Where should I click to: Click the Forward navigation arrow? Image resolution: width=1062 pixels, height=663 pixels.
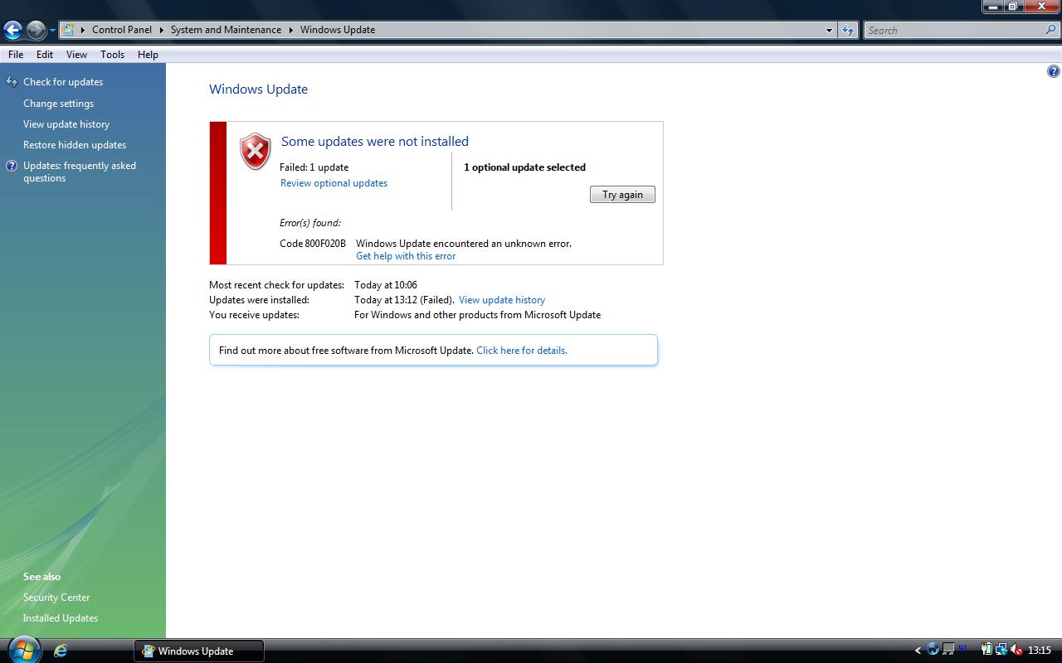(x=36, y=31)
